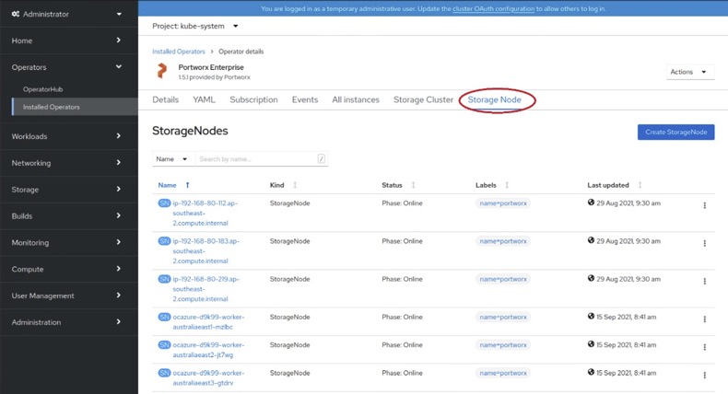Switch to the Details tab
Screen dimensions: 728x394
165,99
